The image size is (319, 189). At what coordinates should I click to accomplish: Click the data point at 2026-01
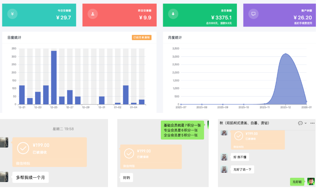point(306,102)
